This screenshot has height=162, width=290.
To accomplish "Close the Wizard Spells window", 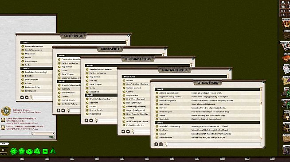I will pyautogui.click(x=263, y=82).
